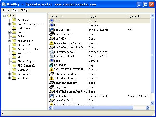Click the horizontal scrollbar thumb
This screenshot has height=117, width=156.
pyautogui.click(x=93, y=107)
